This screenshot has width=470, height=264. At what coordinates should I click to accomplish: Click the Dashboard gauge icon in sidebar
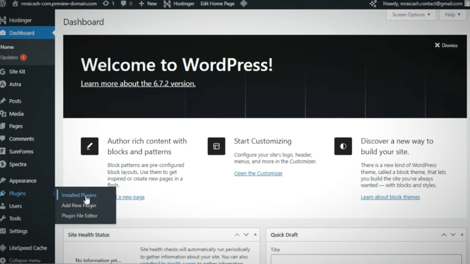pos(3,33)
